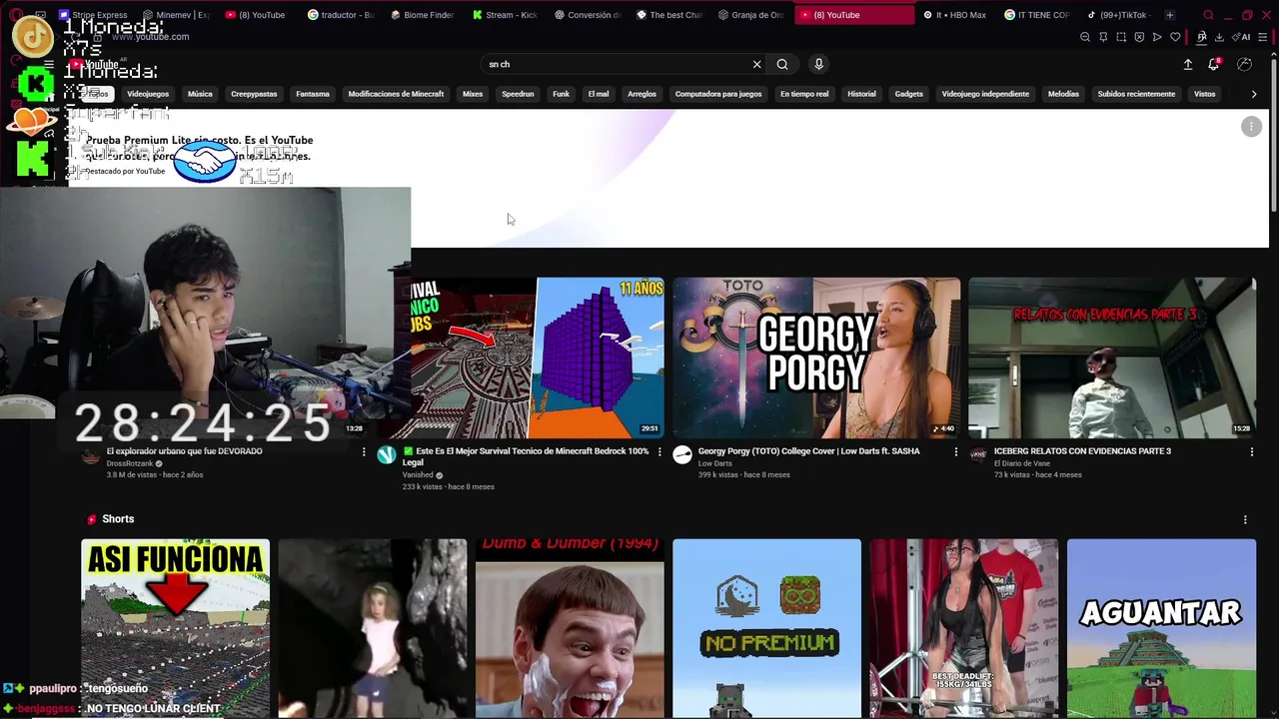Screen dimensions: 1279x719
Task: Switch to the Stream - Kick tab
Action: 505,15
